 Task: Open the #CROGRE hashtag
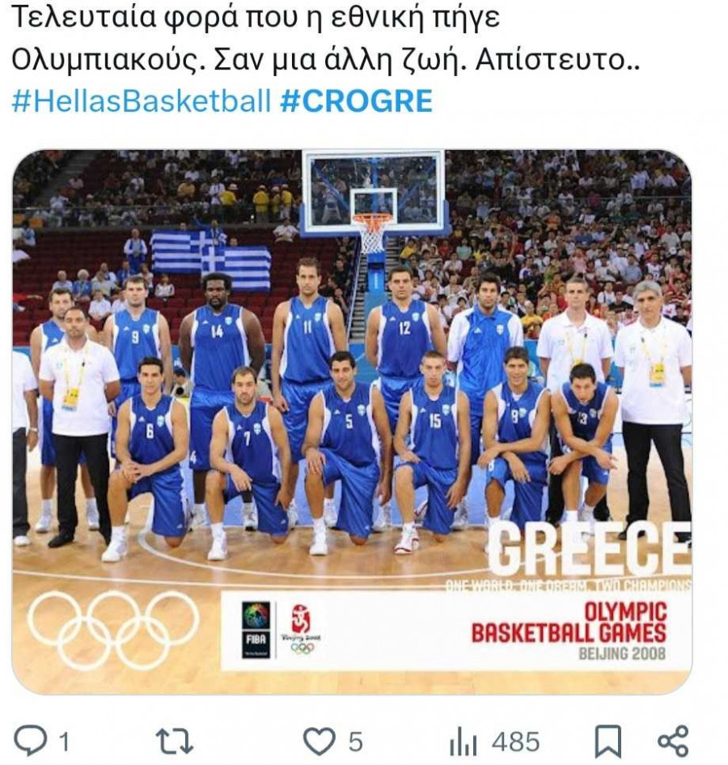357,101
